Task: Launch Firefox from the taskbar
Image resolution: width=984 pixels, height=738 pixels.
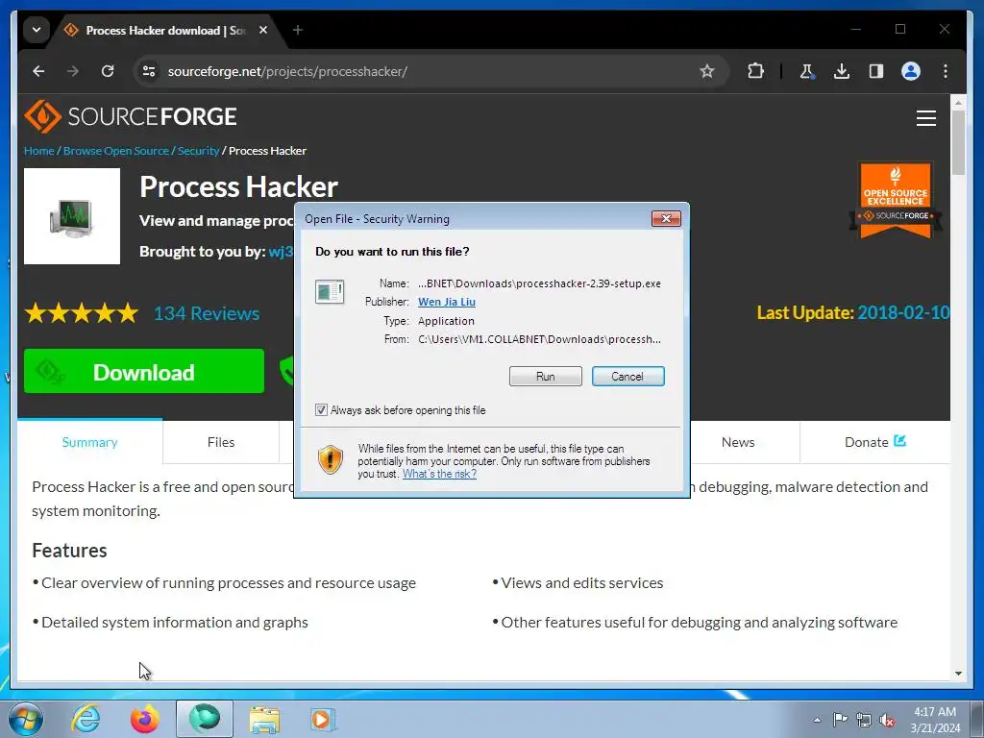Action: (x=144, y=719)
